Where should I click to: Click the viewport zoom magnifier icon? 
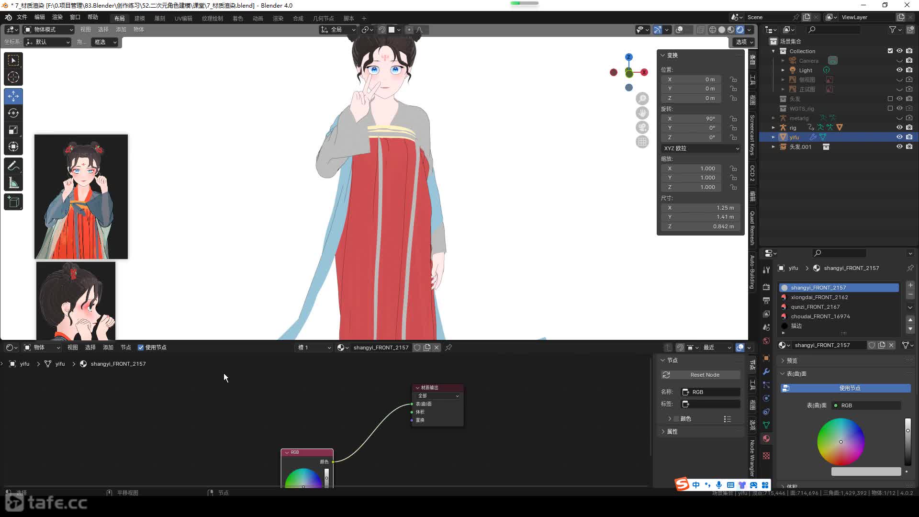[642, 99]
